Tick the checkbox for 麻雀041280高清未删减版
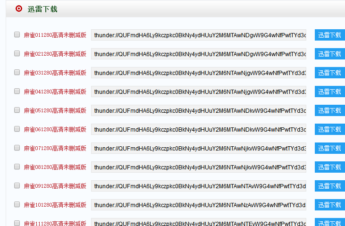The image size is (345, 226). pyautogui.click(x=17, y=91)
